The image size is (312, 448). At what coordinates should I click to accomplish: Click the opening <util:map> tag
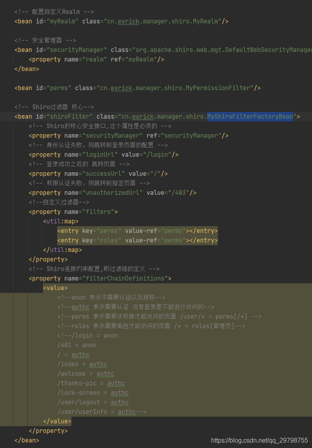(x=61, y=221)
